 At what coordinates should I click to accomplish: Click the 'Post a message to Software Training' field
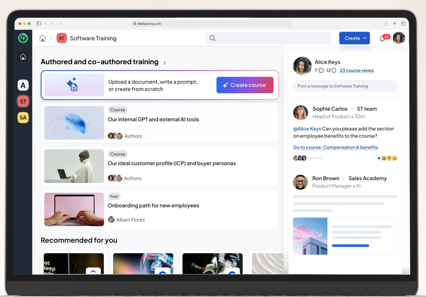tap(345, 86)
